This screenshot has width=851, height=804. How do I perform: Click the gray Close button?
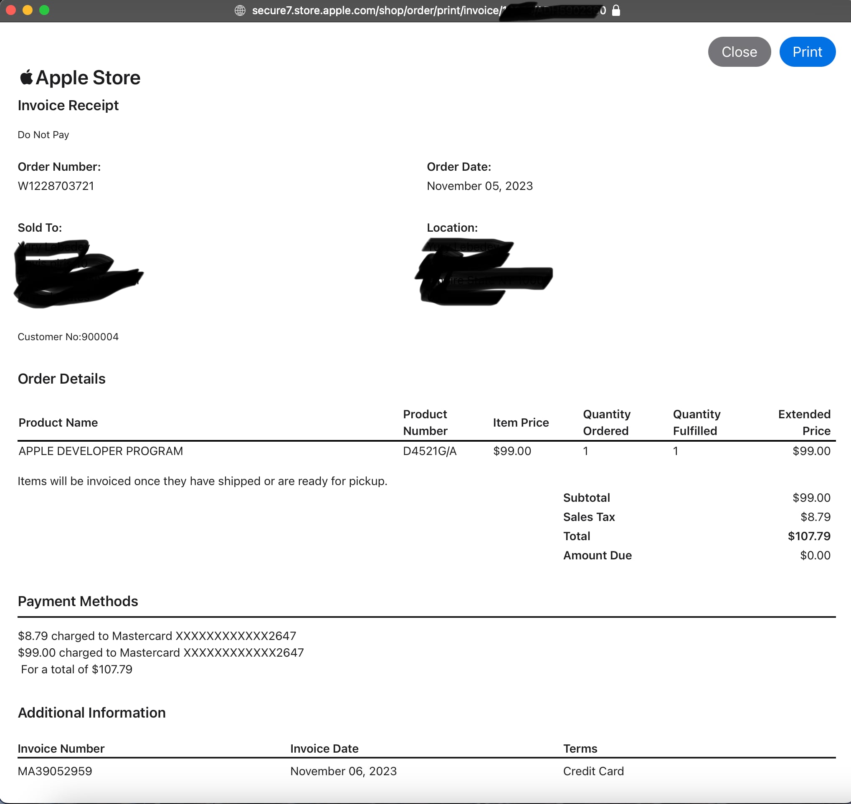739,52
